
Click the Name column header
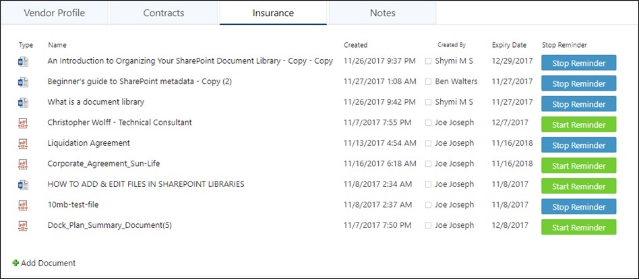tap(57, 45)
